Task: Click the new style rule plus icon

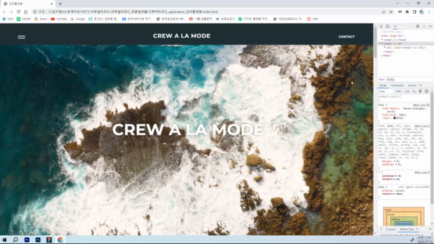Action: [414, 91]
